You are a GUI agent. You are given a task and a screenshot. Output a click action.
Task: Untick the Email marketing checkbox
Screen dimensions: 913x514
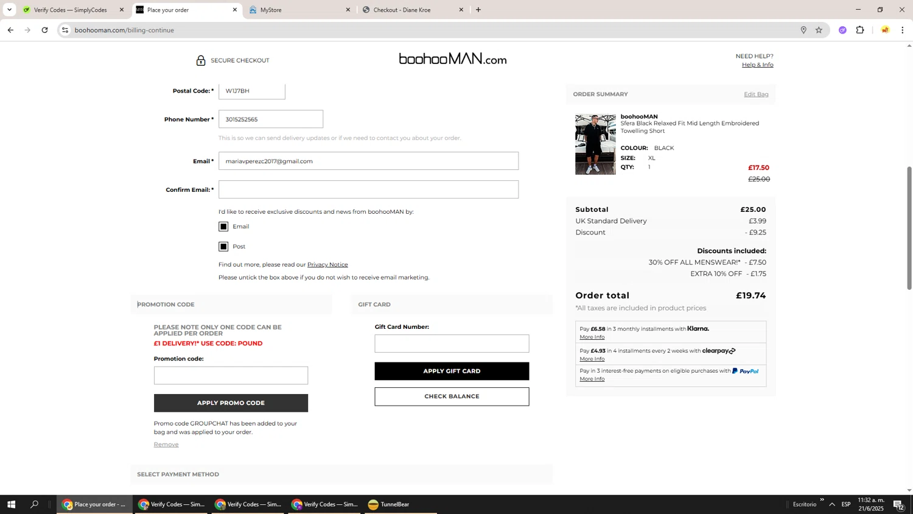pyautogui.click(x=223, y=227)
